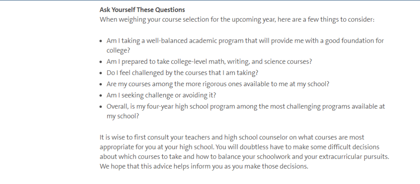
Task: Click the bullet about a well-balanced academic program
Action: (245, 41)
